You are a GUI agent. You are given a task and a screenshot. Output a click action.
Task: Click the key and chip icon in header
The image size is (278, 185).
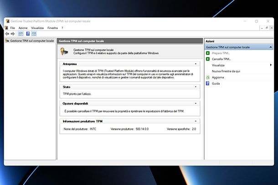pyautogui.click(x=64, y=51)
